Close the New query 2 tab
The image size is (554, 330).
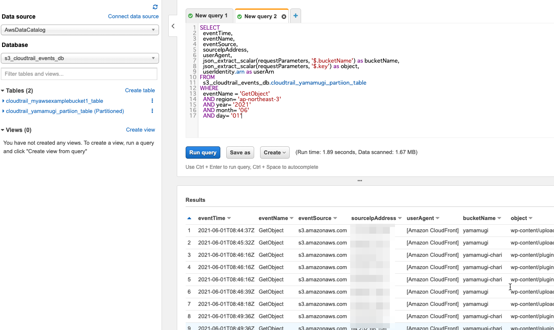point(284,16)
